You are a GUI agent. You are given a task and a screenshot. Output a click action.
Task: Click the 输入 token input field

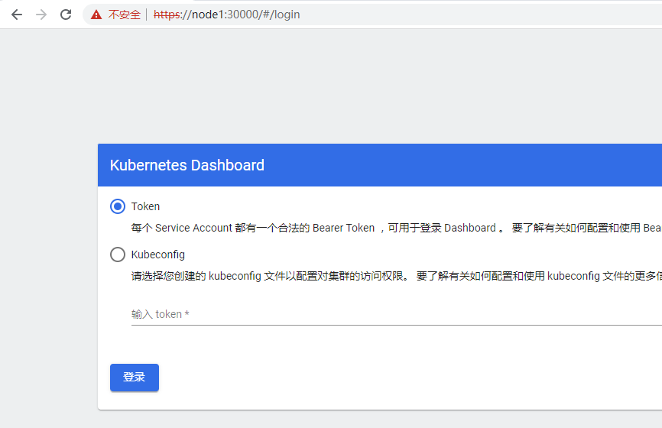[397, 314]
